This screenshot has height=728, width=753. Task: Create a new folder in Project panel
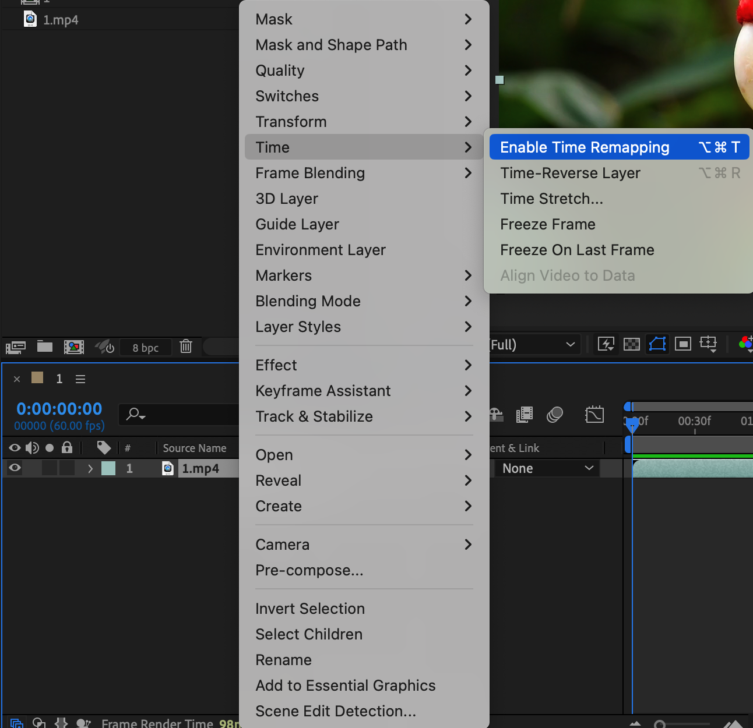[45, 347]
